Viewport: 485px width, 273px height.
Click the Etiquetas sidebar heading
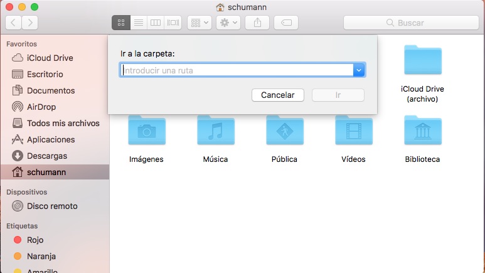[22, 226]
